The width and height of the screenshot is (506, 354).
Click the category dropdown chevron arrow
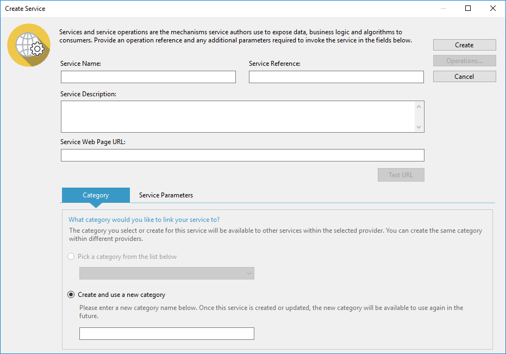249,274
